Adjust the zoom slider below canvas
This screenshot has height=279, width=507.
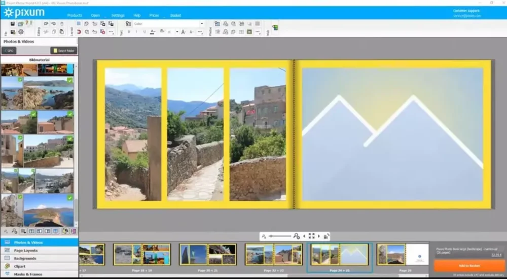280,236
